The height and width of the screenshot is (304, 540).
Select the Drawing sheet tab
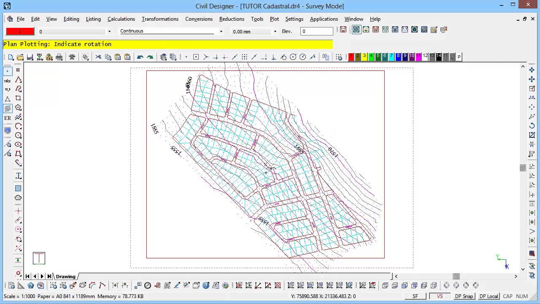point(65,277)
